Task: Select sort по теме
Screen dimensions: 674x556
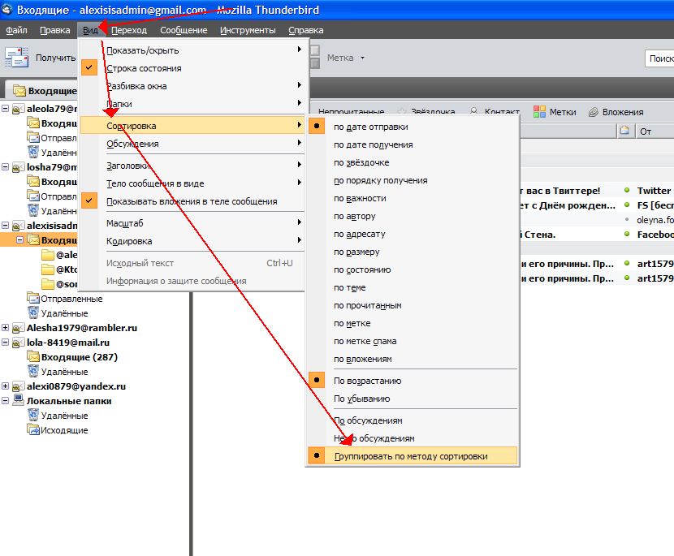Action: click(x=413, y=287)
